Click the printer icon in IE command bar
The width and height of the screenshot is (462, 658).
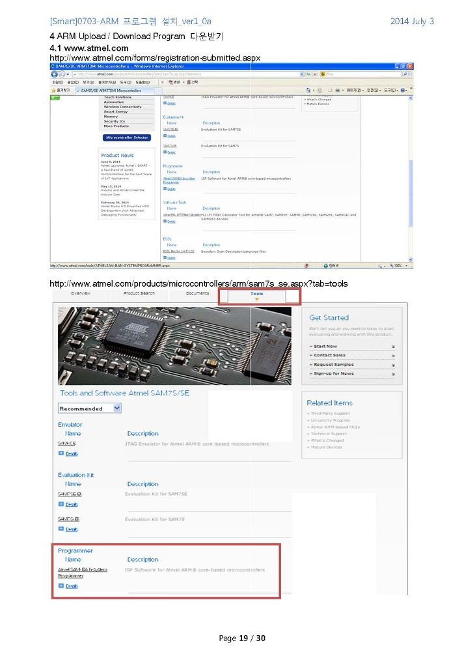338,90
